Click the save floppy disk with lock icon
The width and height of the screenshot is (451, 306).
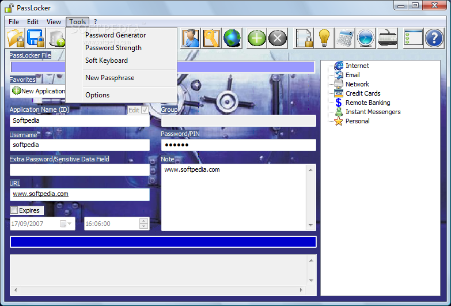point(36,38)
